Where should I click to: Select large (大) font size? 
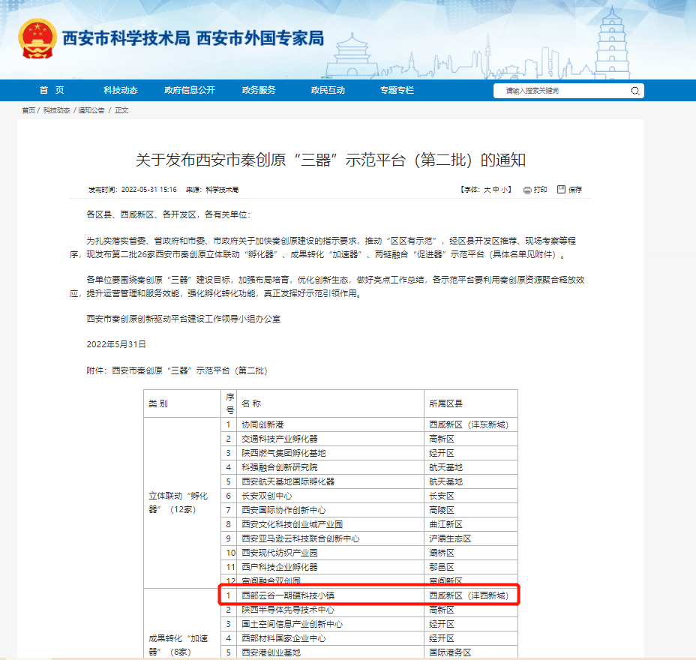click(x=486, y=190)
